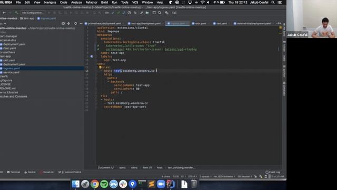The image size is (337, 190).
Task: Change UTF-8 file encoding in status bar
Action: [192, 177]
